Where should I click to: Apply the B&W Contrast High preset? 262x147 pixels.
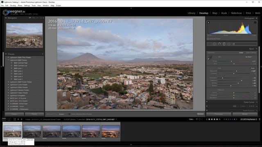[21, 63]
